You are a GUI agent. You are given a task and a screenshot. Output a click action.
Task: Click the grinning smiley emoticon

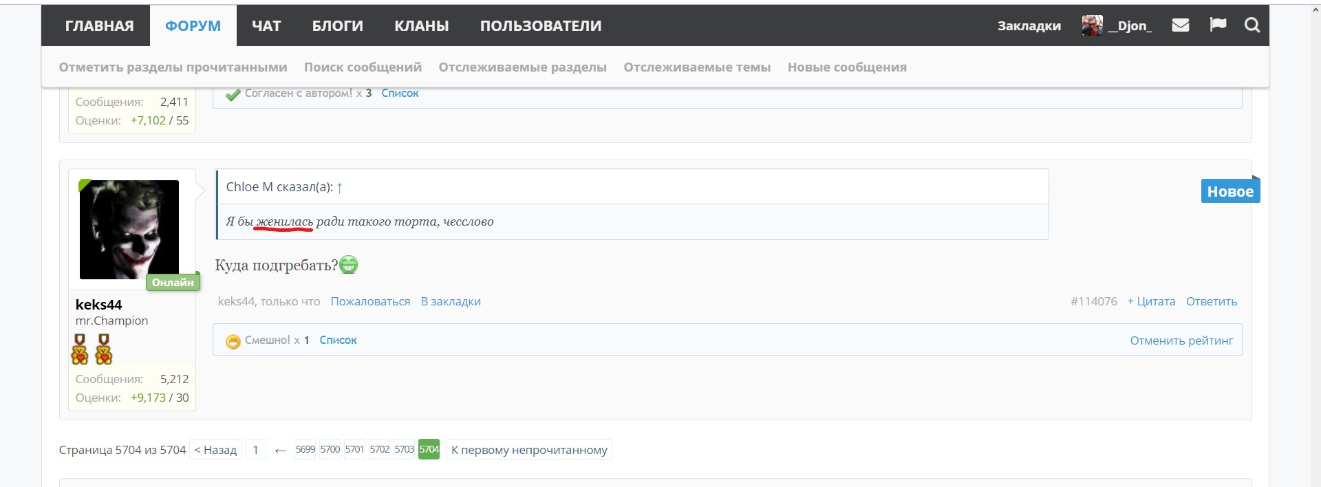coord(349,265)
